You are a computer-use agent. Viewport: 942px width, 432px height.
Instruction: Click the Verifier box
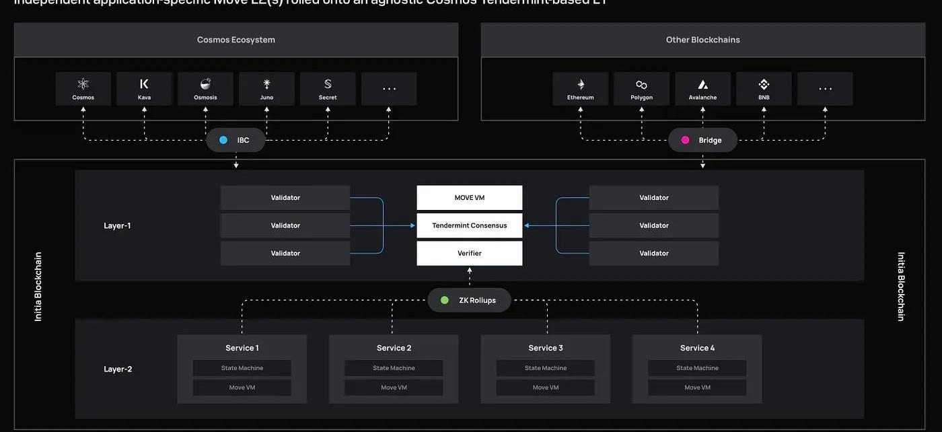pyautogui.click(x=469, y=253)
